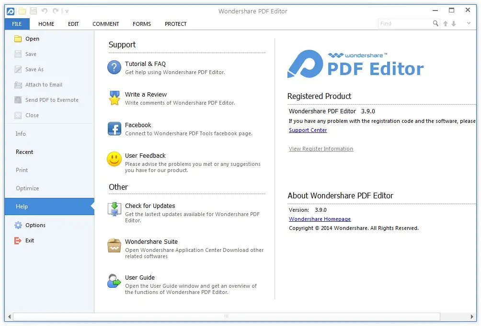Click the Options gear icon

coord(18,225)
